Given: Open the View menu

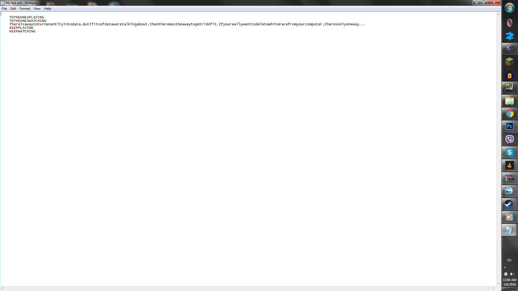Looking at the screenshot, I should coord(37,9).
